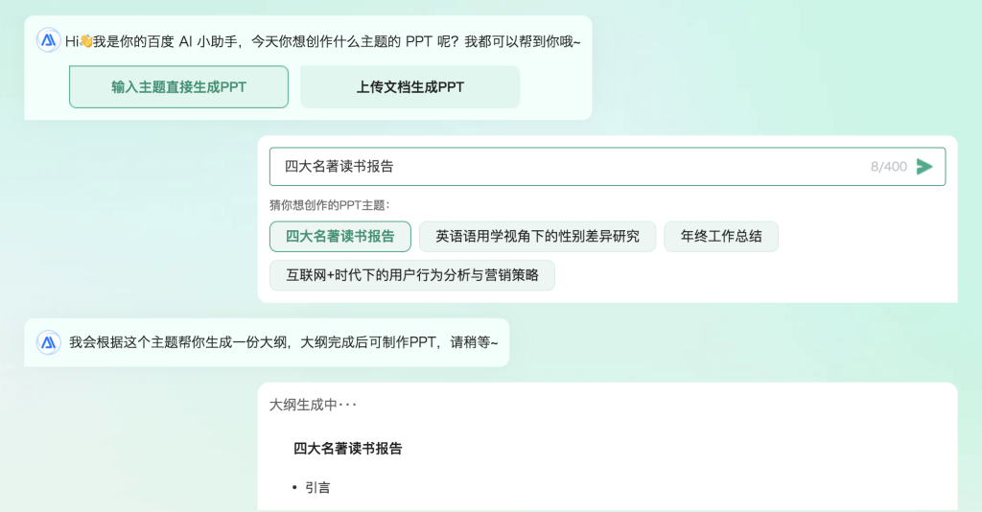This screenshot has width=982, height=512.
Task: Click the waving hand emoji in greeting
Action: [85, 41]
